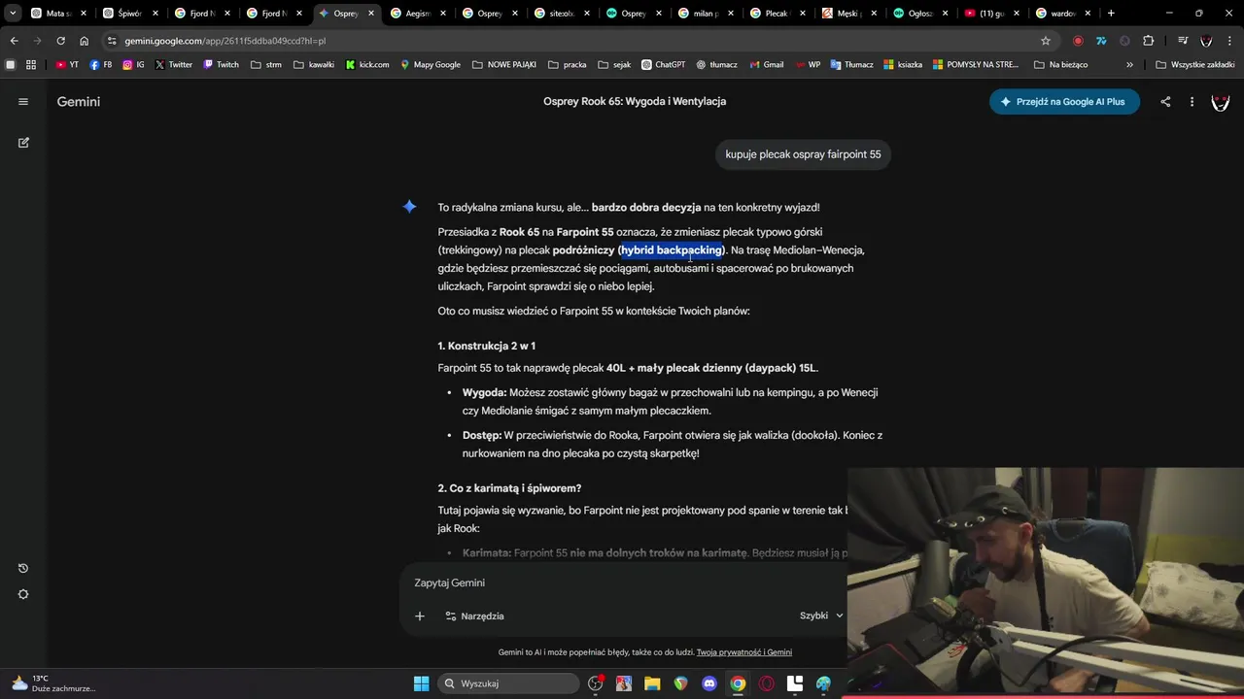Open the Gemini main menu hamburger icon
The image size is (1244, 699).
23,102
